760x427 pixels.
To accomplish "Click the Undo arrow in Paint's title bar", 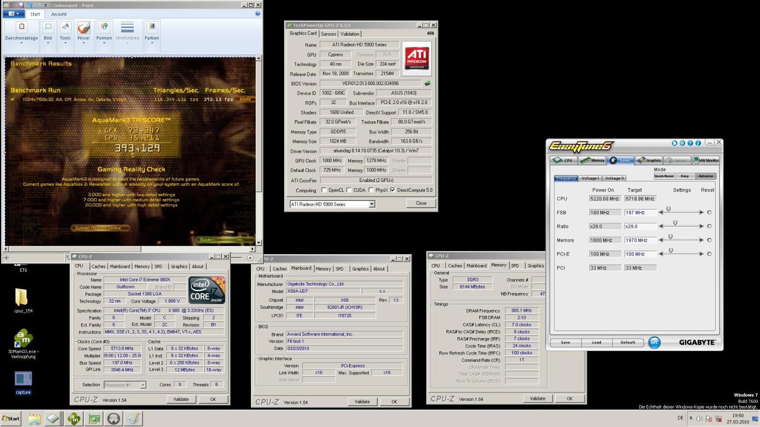I will pyautogui.click(x=29, y=5).
